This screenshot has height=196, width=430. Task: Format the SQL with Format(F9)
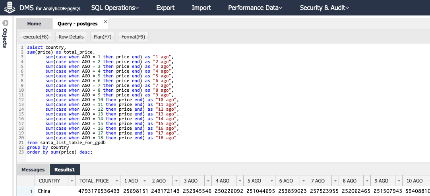click(133, 37)
